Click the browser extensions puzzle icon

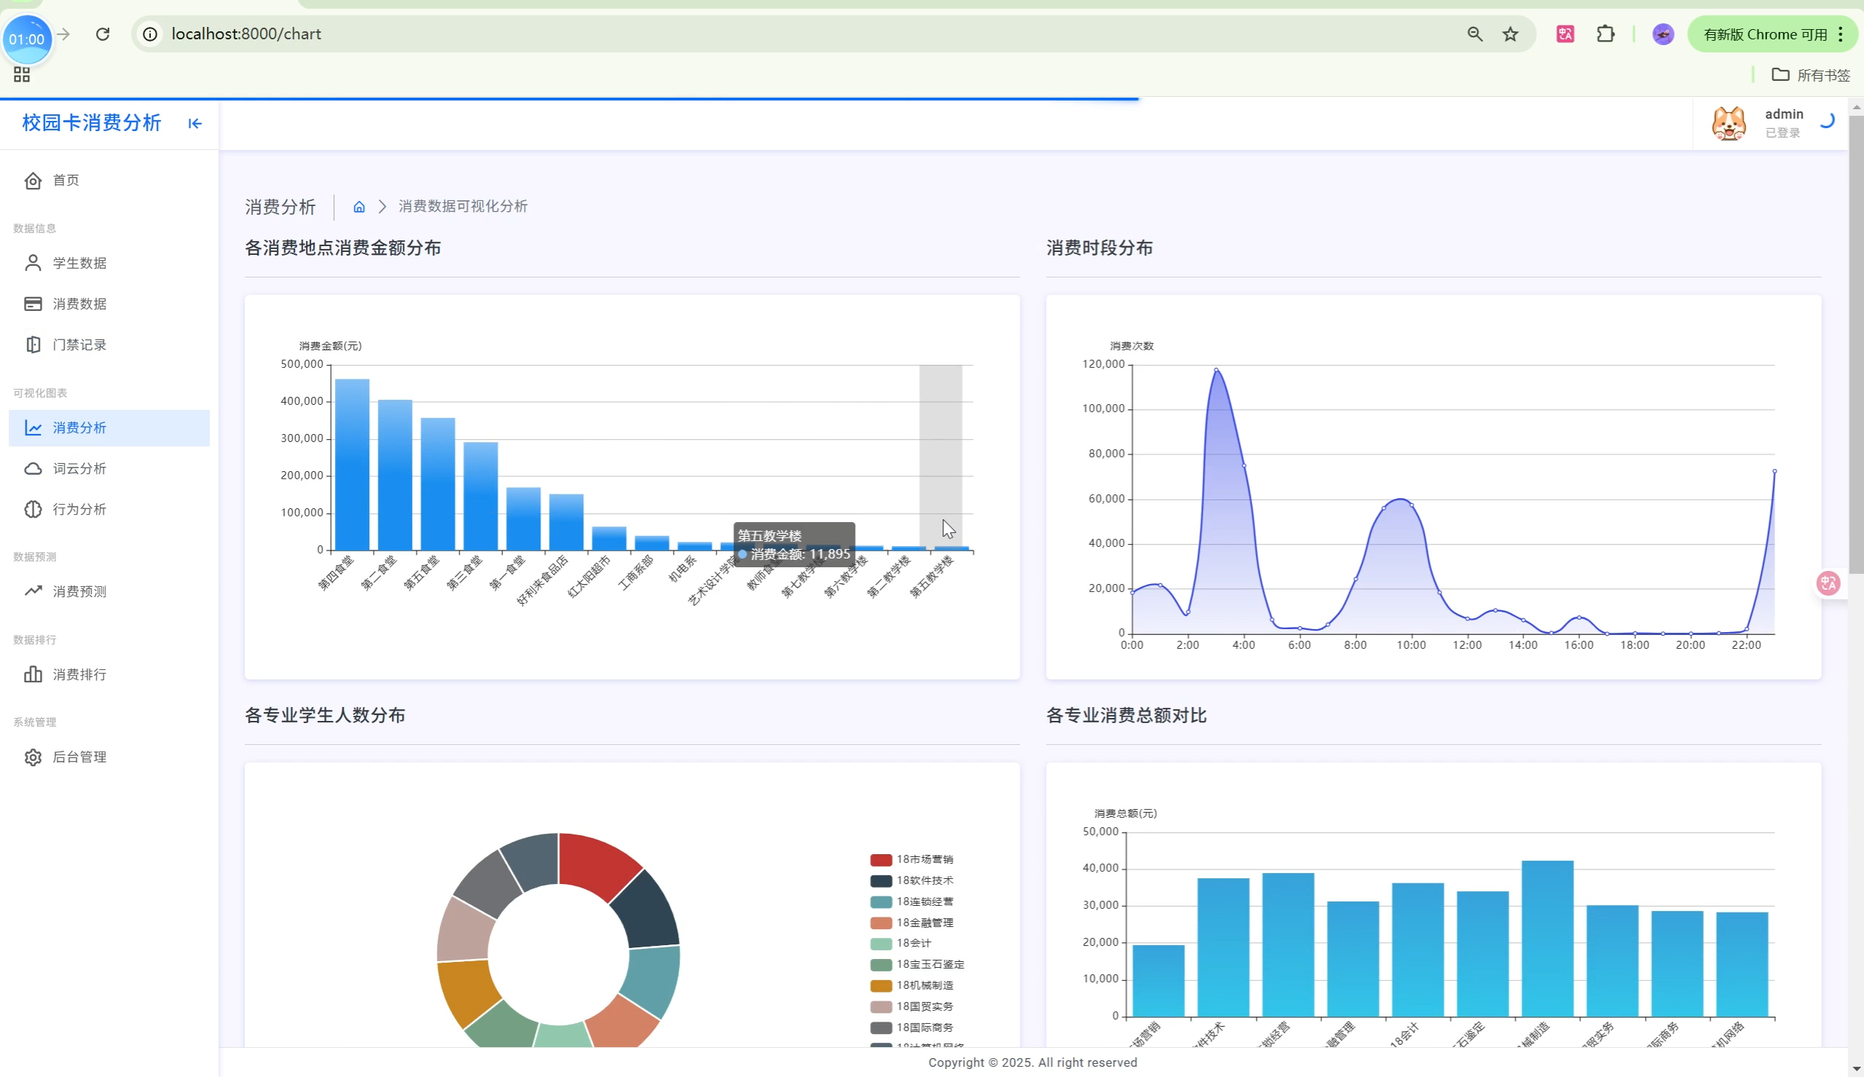click(x=1605, y=34)
